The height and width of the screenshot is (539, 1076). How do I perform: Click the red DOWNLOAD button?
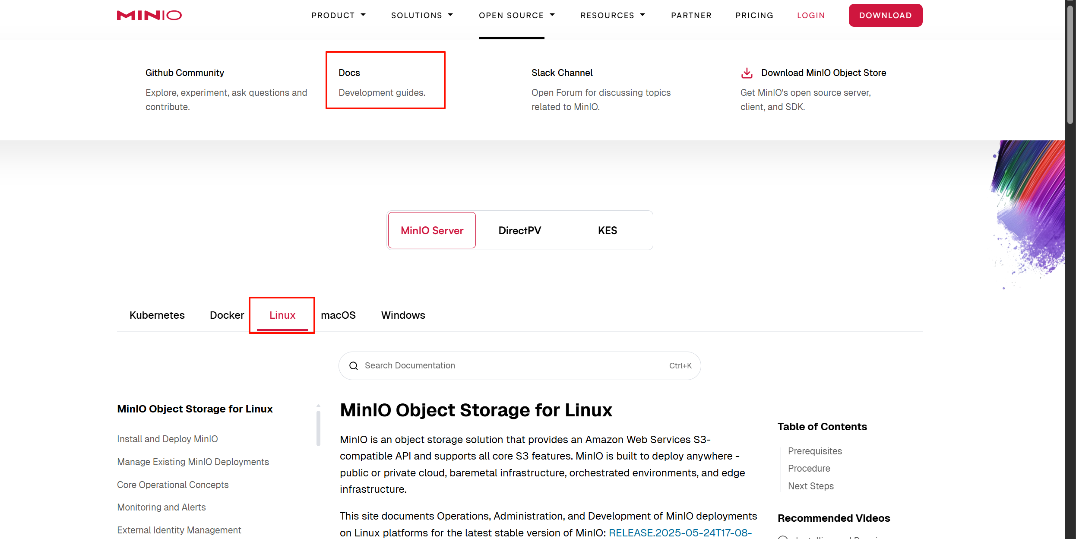pyautogui.click(x=886, y=15)
